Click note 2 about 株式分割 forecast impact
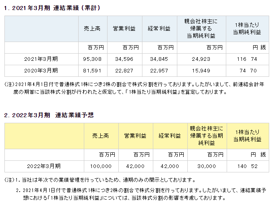The height and width of the screenshot is (206, 272). click(141, 194)
